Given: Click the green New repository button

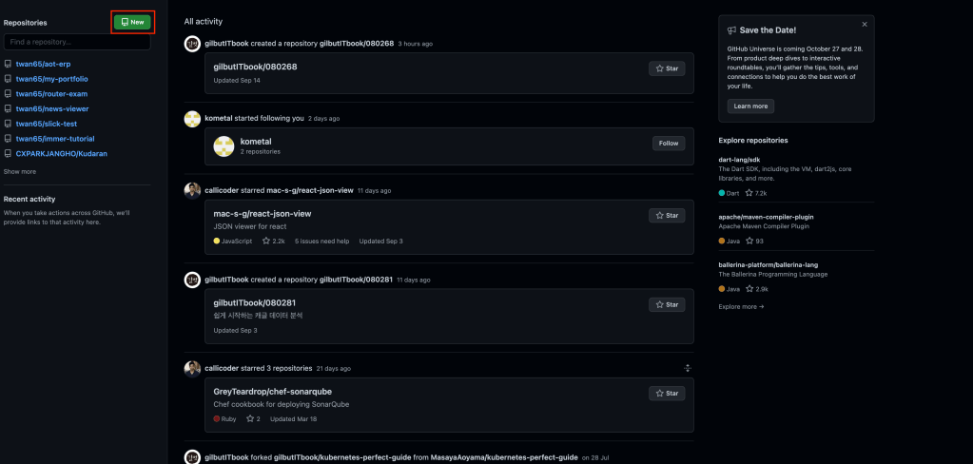Looking at the screenshot, I should tap(132, 22).
